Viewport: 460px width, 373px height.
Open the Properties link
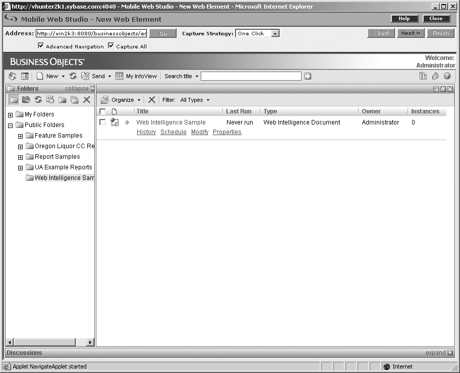pyautogui.click(x=227, y=132)
